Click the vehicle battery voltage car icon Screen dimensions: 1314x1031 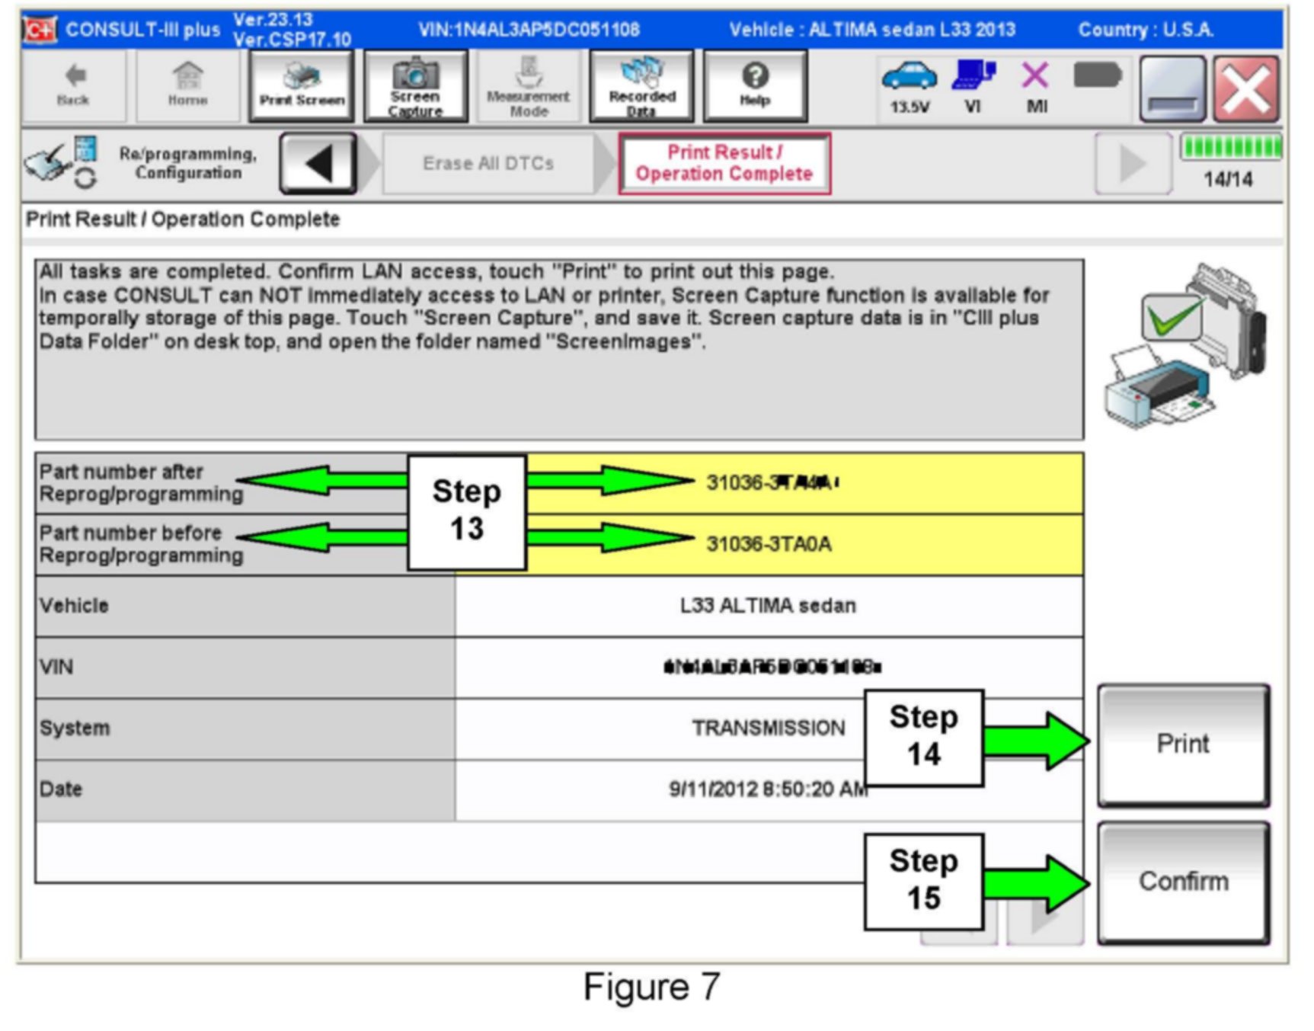point(909,77)
